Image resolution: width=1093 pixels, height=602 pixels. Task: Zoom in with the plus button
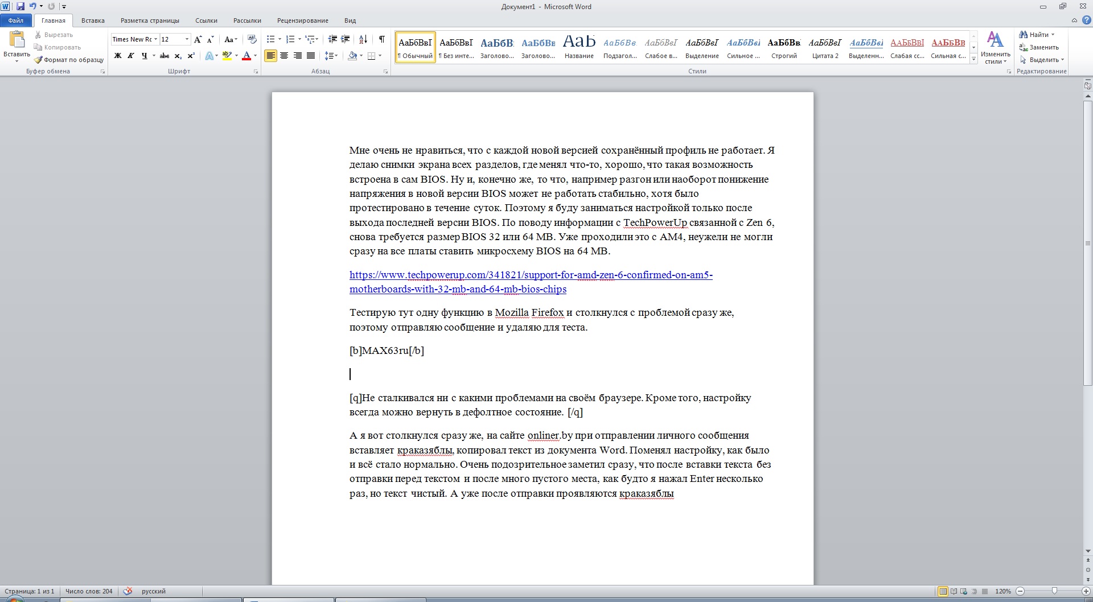pyautogui.click(x=1086, y=591)
